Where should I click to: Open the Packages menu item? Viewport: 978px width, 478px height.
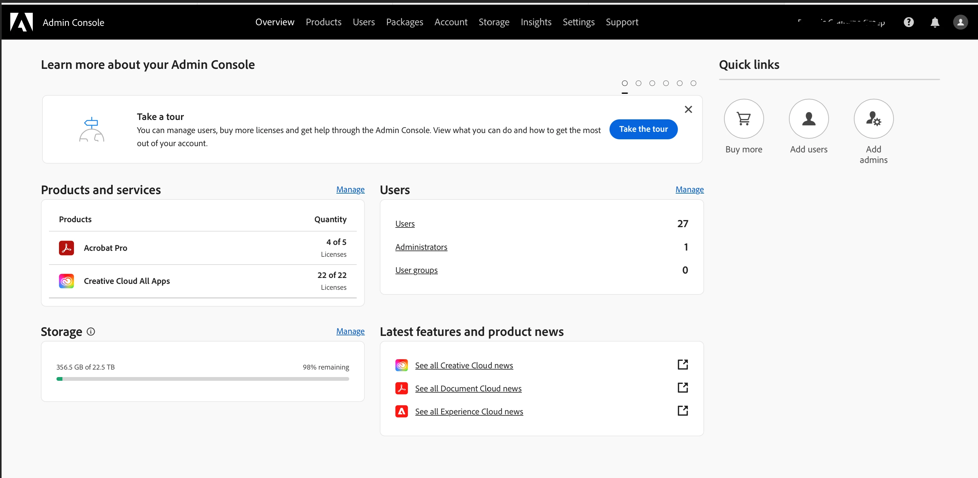coord(404,22)
